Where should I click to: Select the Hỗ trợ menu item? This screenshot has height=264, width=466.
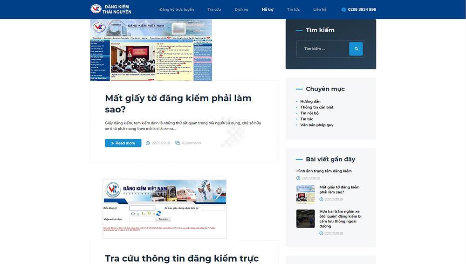pos(267,9)
